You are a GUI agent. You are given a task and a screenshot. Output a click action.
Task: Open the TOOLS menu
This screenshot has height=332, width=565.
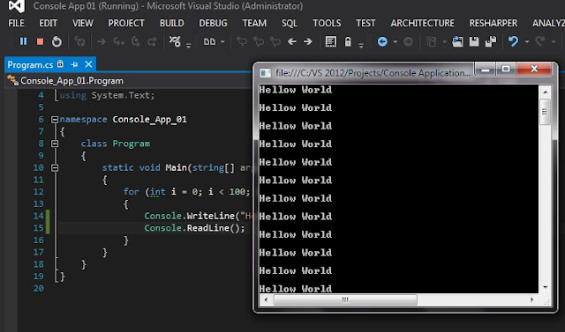pos(327,23)
